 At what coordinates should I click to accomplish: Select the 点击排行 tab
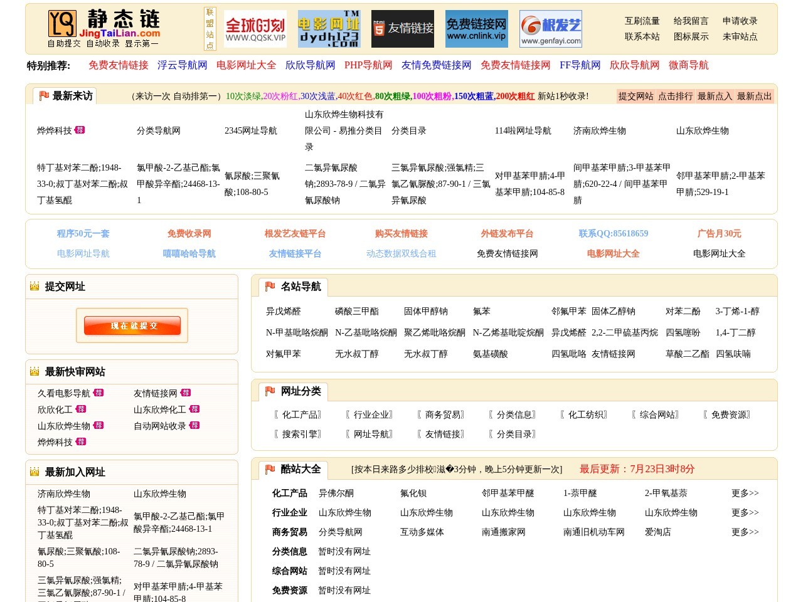[x=676, y=96]
